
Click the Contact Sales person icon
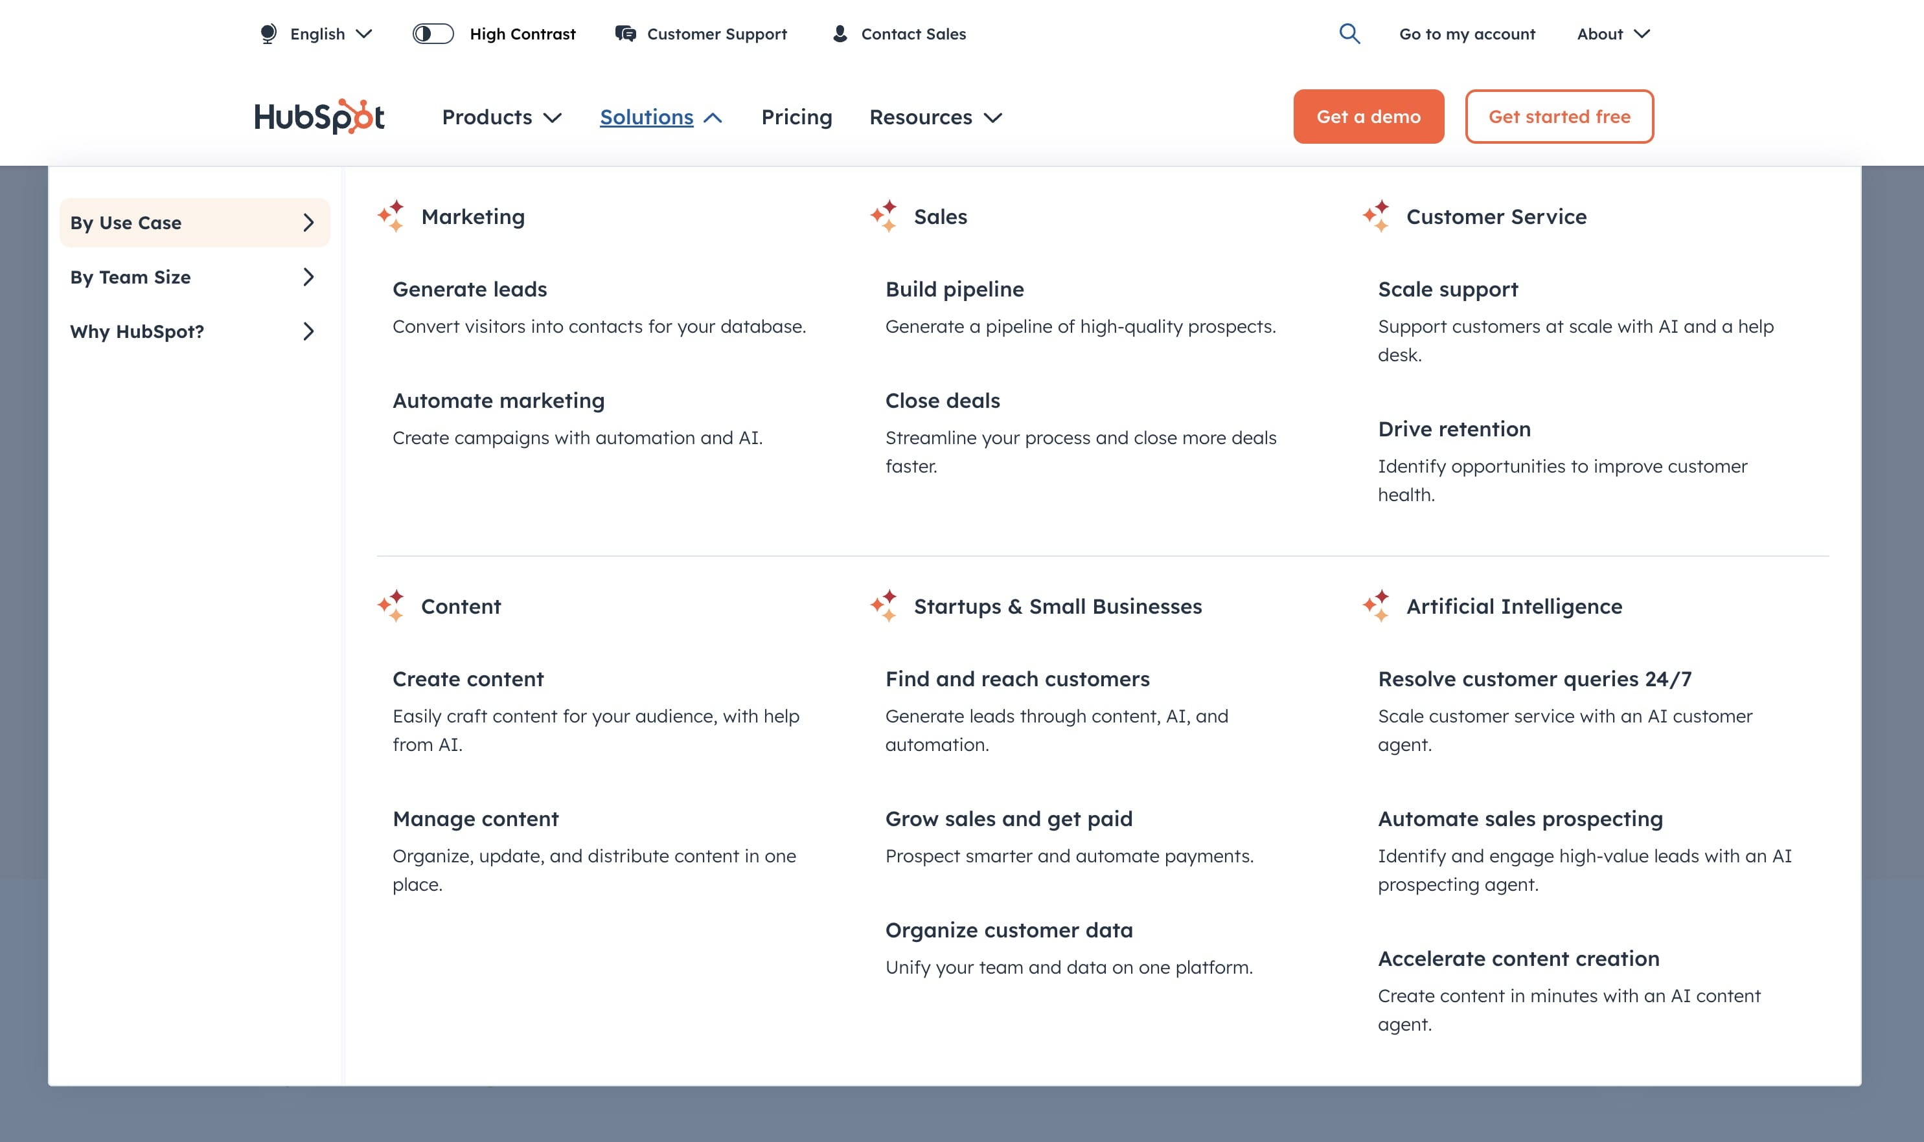coord(840,34)
